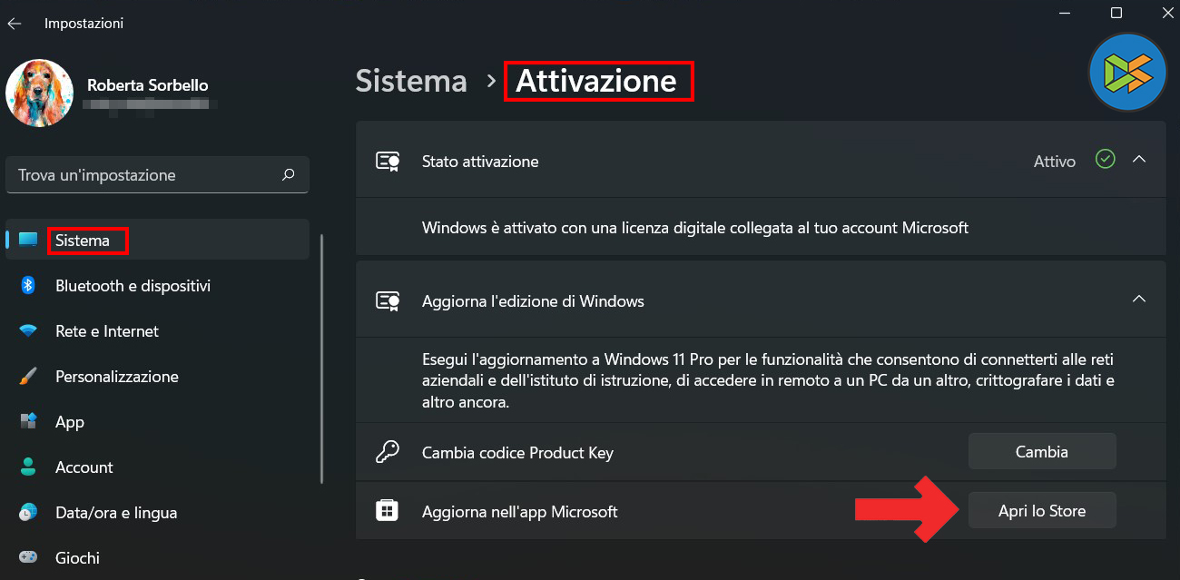1180x580 pixels.
Task: Click the Personalizzazione paintbrush icon
Action: coord(28,377)
